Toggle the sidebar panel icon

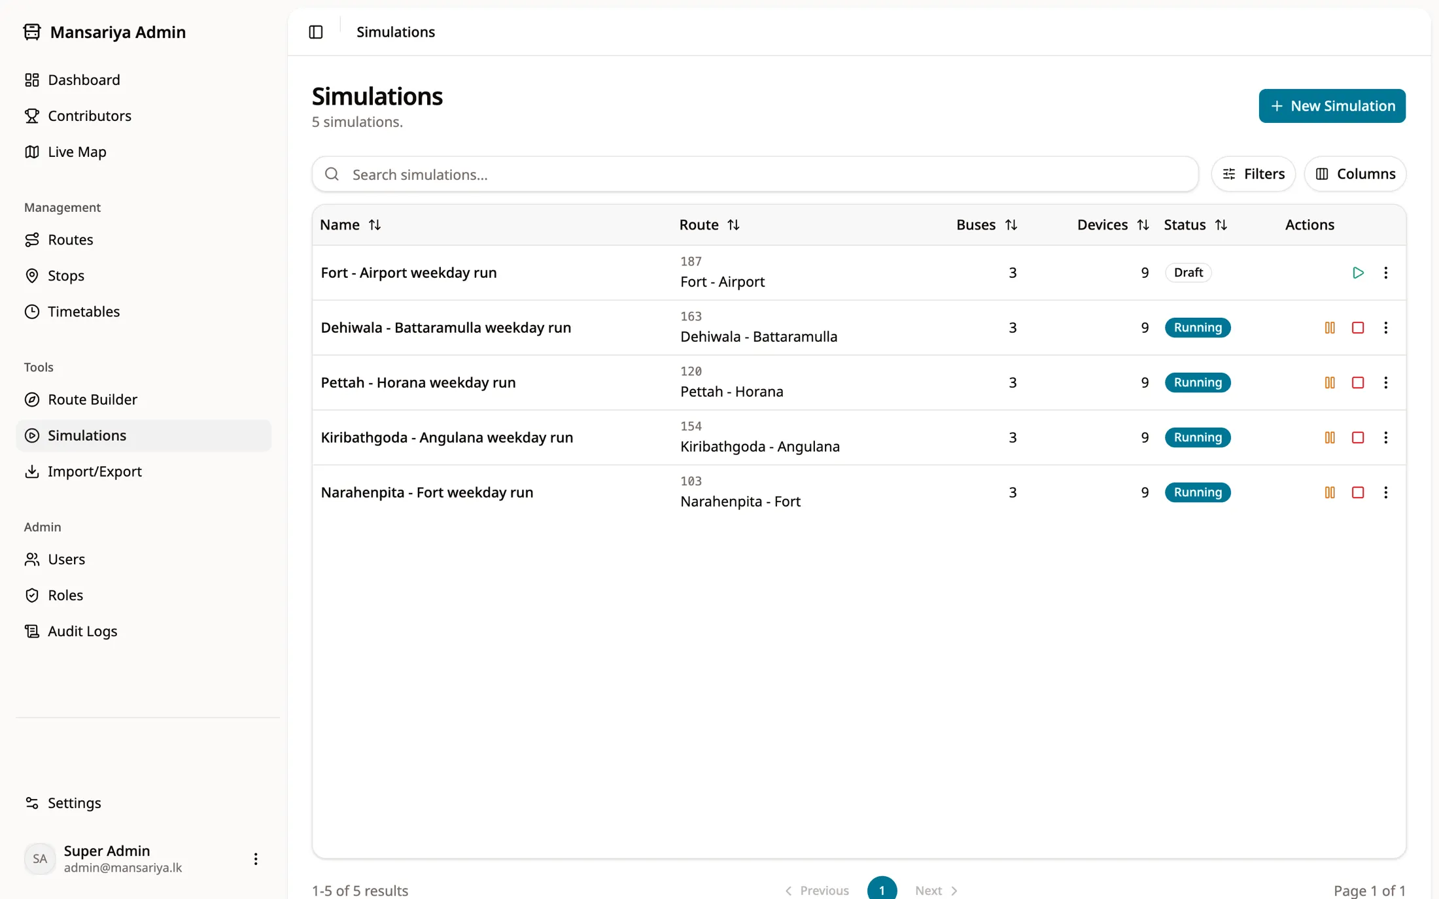coord(316,32)
